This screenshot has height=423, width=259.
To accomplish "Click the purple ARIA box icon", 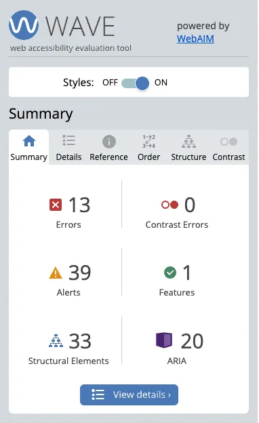I will point(164,340).
